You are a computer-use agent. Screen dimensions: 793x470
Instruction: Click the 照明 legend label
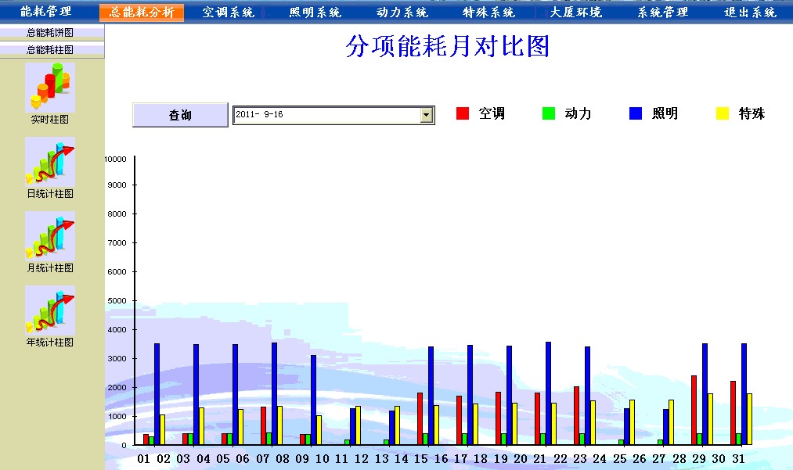[x=665, y=113]
